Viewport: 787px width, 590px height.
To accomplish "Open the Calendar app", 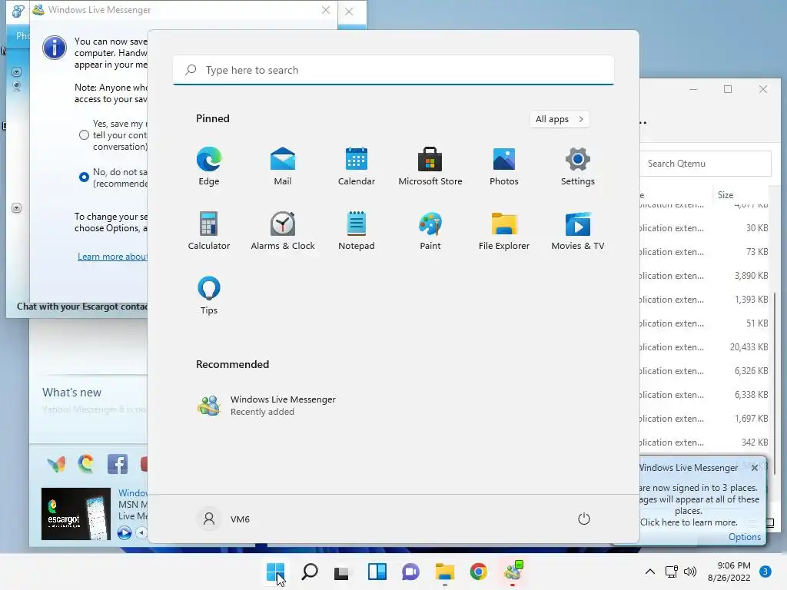I will click(357, 166).
